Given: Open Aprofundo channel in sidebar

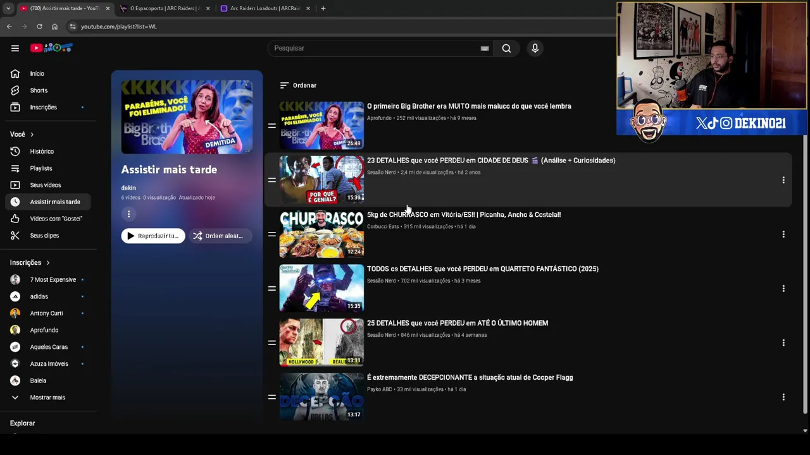Looking at the screenshot, I should coord(49,330).
